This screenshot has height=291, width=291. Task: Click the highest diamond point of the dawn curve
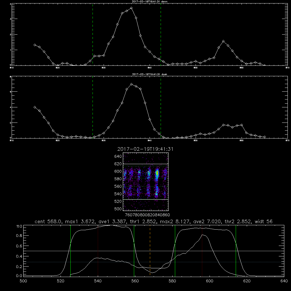(x=132, y=8)
